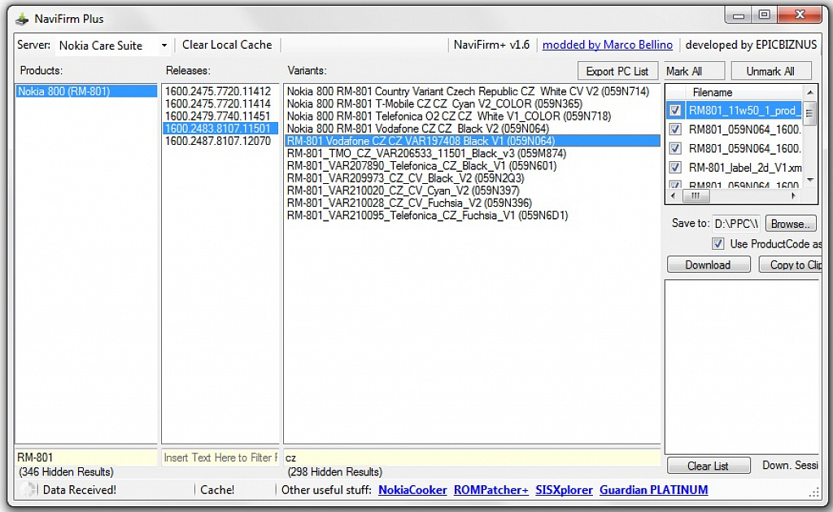Open the ROMPatcher+ link
Image resolution: width=833 pixels, height=512 pixels.
point(491,490)
